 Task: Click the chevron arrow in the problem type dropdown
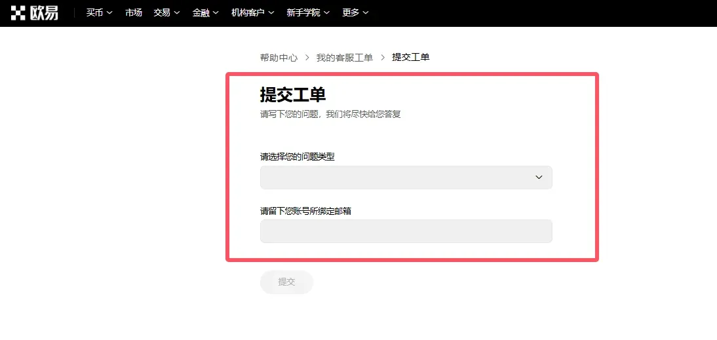(x=539, y=178)
